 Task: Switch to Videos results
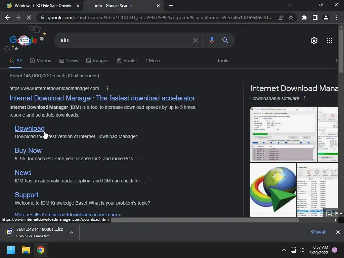pos(40,61)
